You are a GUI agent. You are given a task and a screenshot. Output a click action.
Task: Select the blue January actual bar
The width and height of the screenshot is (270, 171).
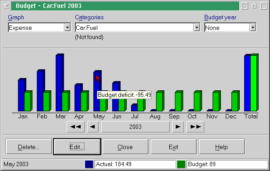[x=21, y=95]
